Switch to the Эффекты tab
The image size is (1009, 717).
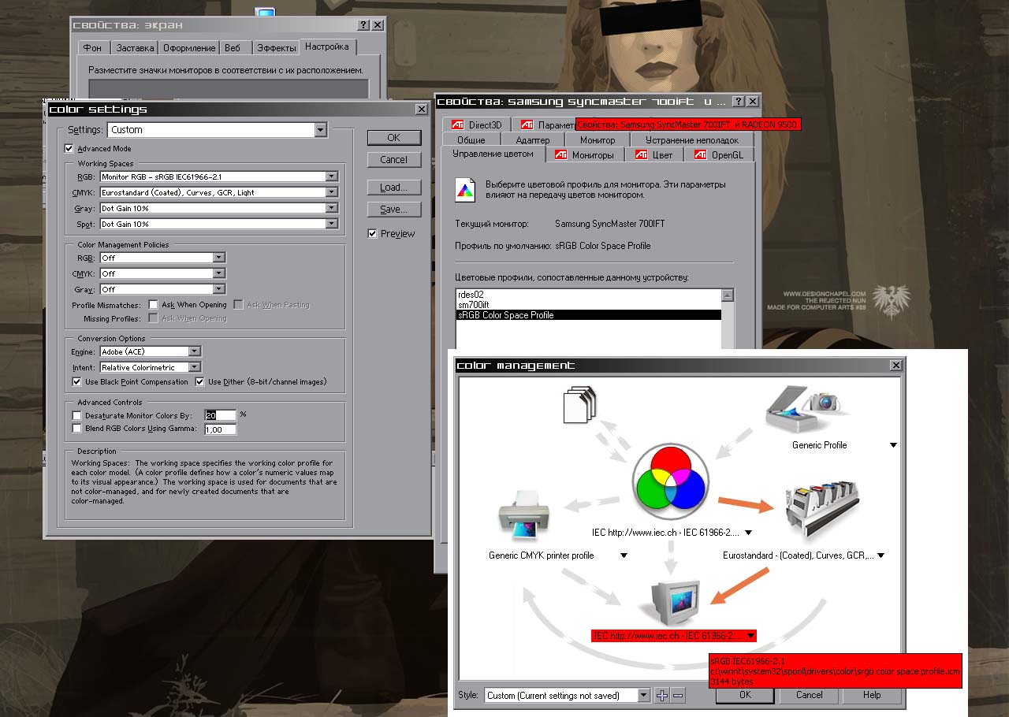click(277, 48)
